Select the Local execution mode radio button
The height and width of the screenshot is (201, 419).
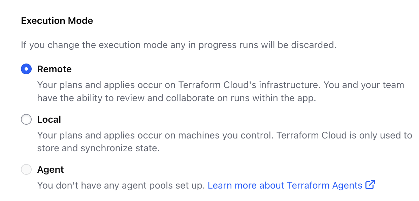(x=26, y=119)
